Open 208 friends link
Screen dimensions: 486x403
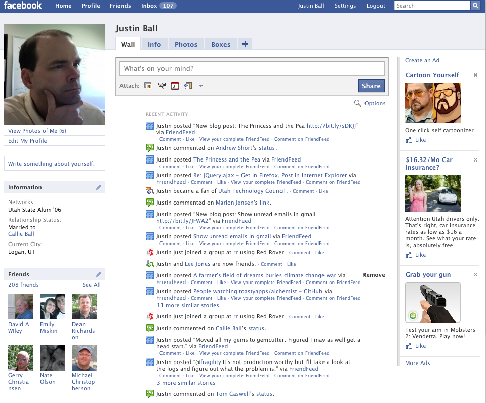(x=23, y=285)
